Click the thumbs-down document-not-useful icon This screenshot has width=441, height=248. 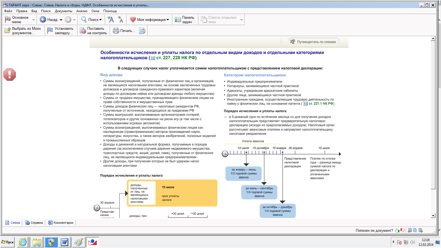pyautogui.click(x=403, y=230)
